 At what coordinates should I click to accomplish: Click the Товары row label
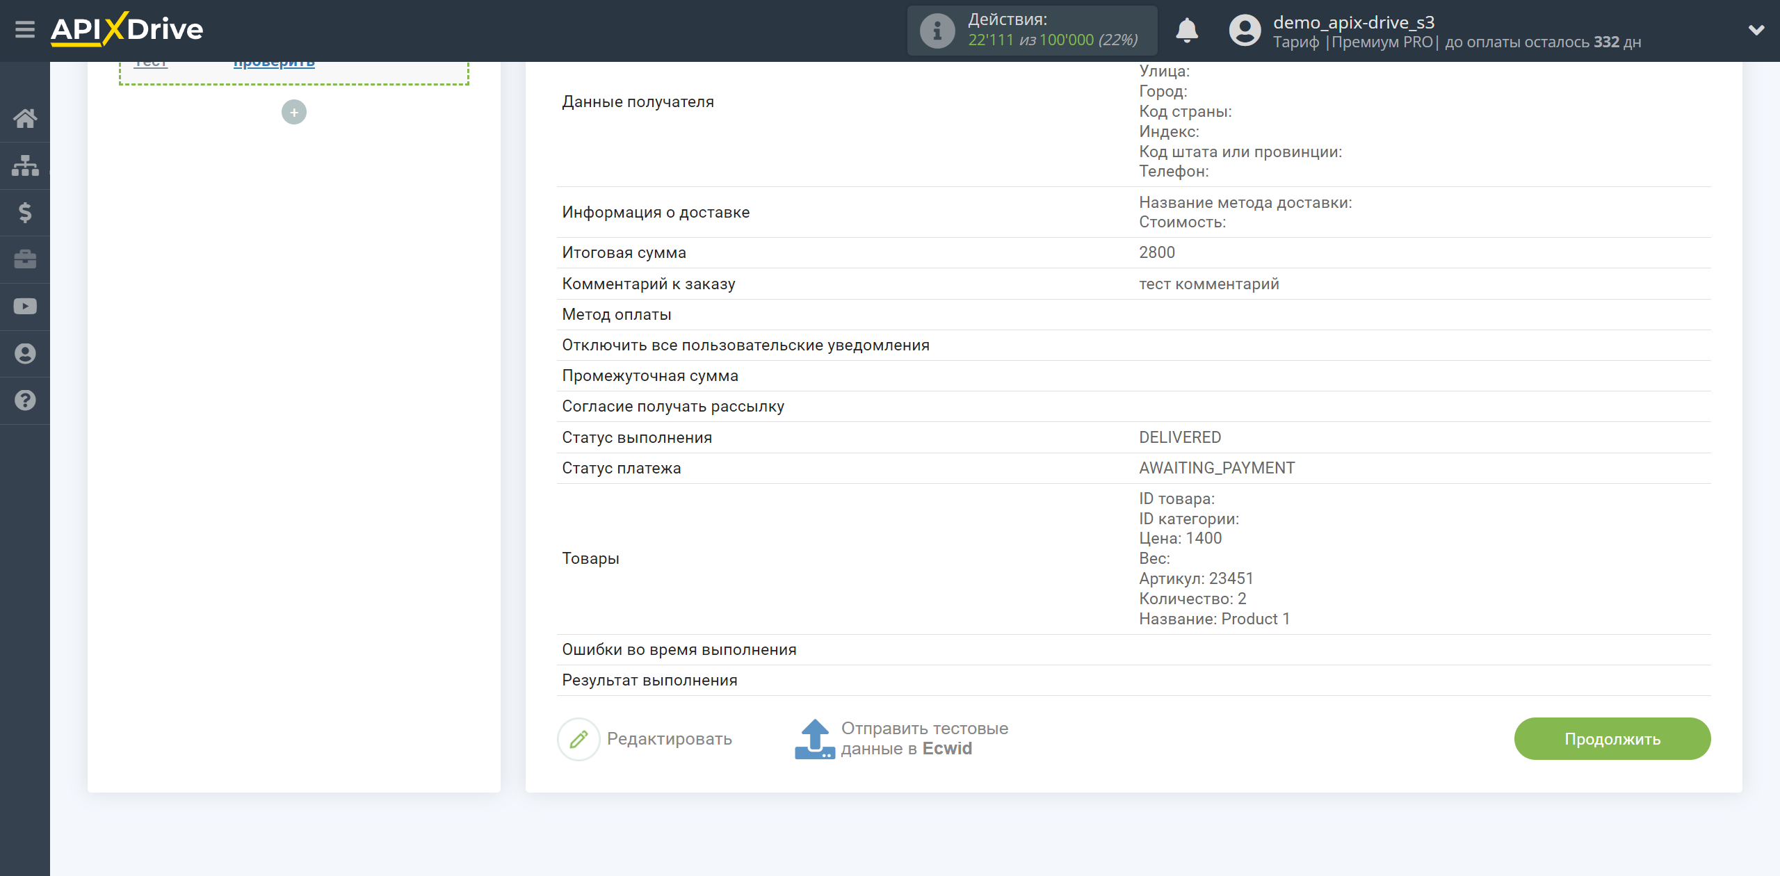click(x=590, y=558)
